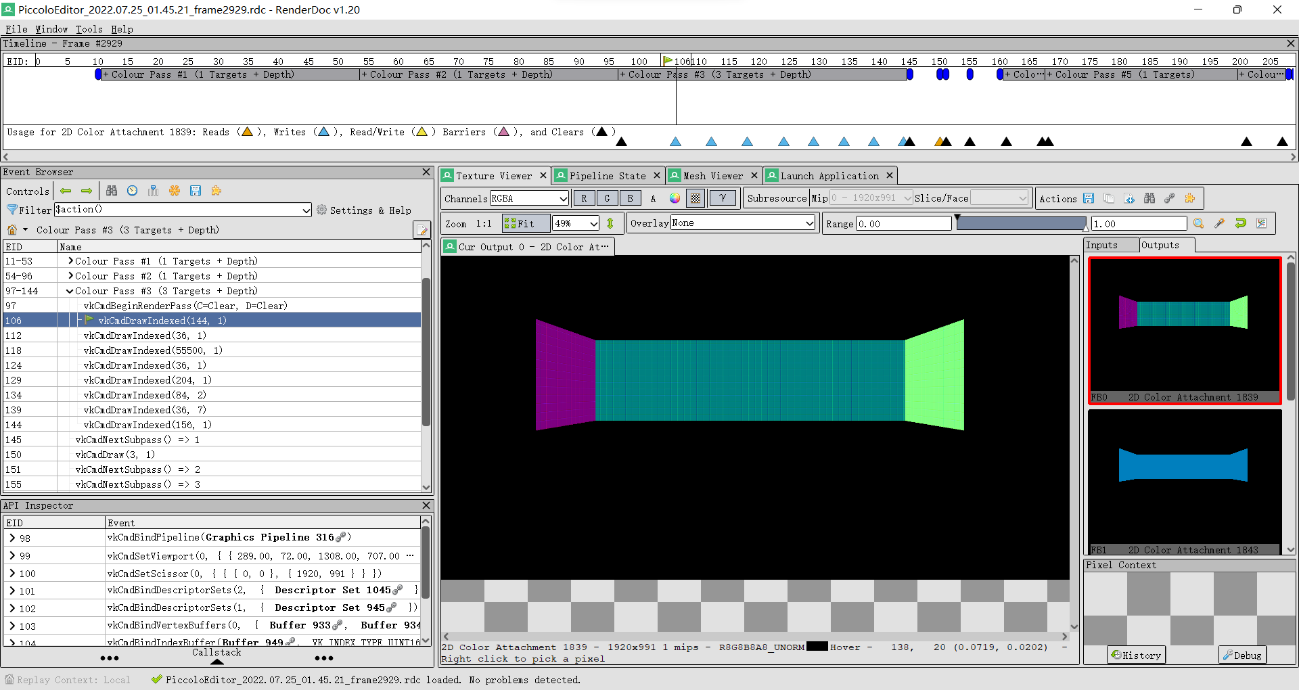Image resolution: width=1299 pixels, height=690 pixels.
Task: Click the magnifier zoom range icon
Action: tap(1199, 223)
